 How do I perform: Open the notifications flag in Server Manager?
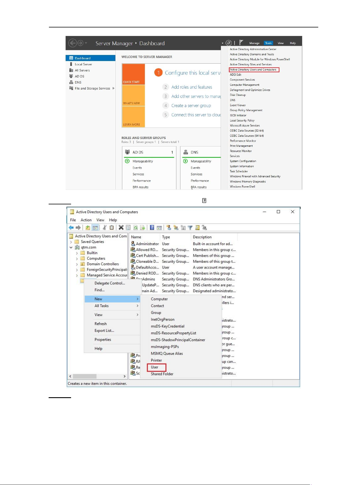coord(241,43)
